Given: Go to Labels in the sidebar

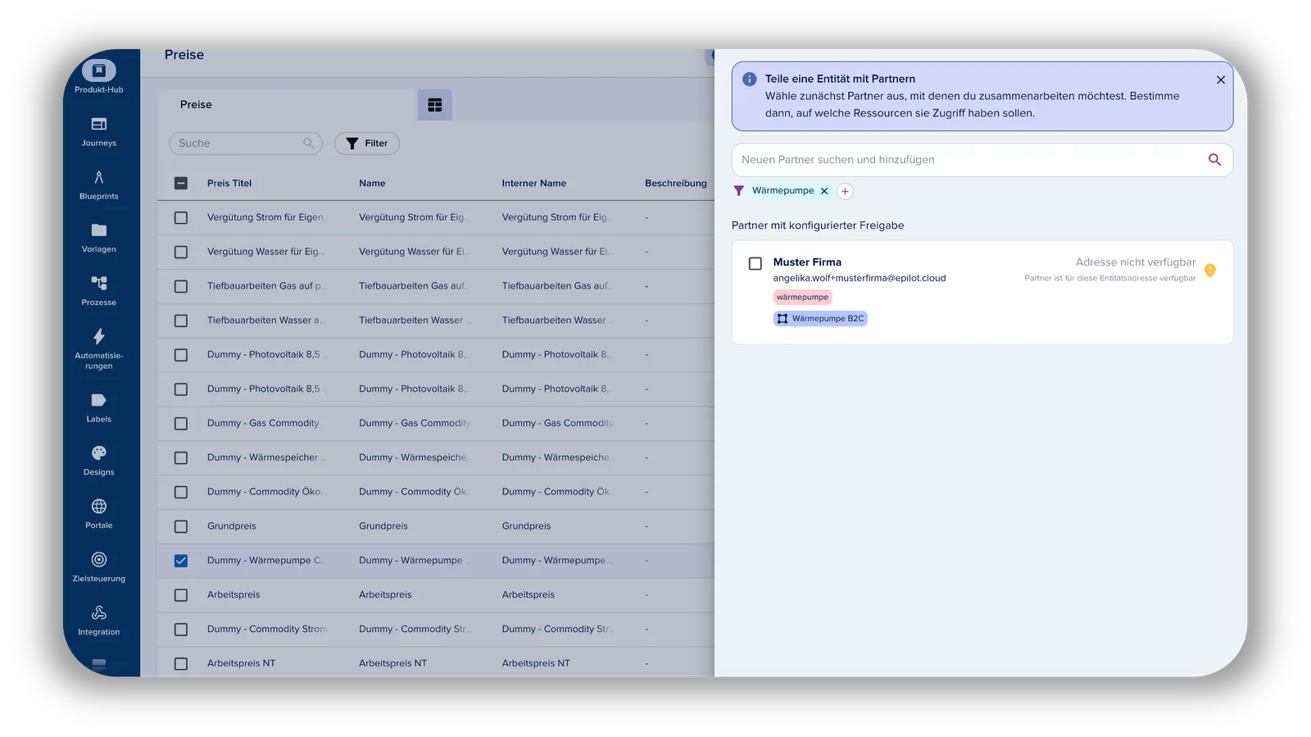Looking at the screenshot, I should pyautogui.click(x=99, y=407).
